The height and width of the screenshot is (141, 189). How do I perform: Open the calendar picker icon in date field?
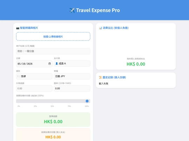click(50, 64)
